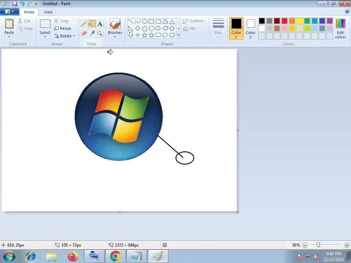
Task: Choose the Up arrow shape
Action: point(172,28)
